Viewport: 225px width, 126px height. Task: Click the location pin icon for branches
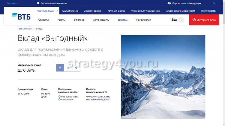[x=38, y=3]
